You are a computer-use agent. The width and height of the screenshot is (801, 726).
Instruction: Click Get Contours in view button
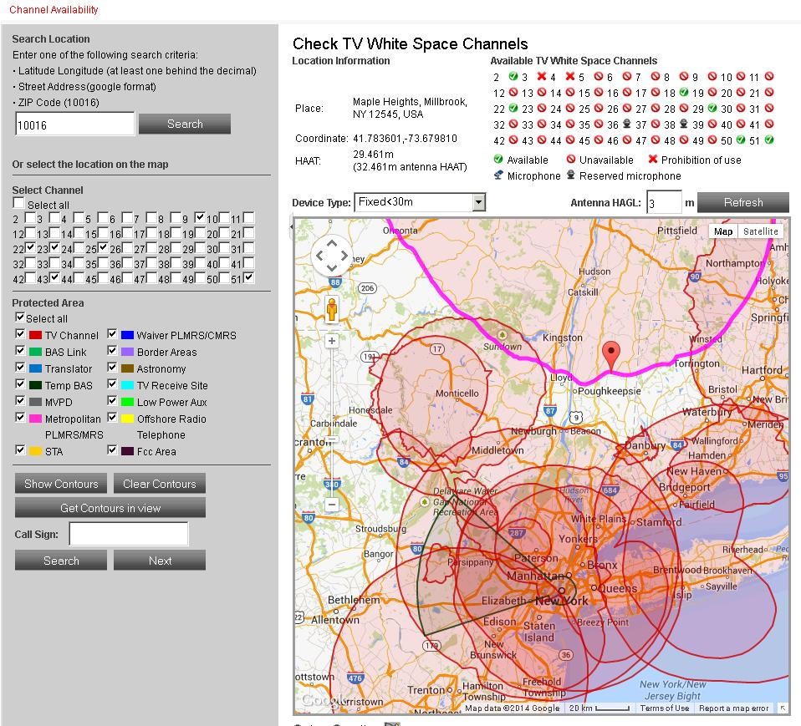point(110,508)
